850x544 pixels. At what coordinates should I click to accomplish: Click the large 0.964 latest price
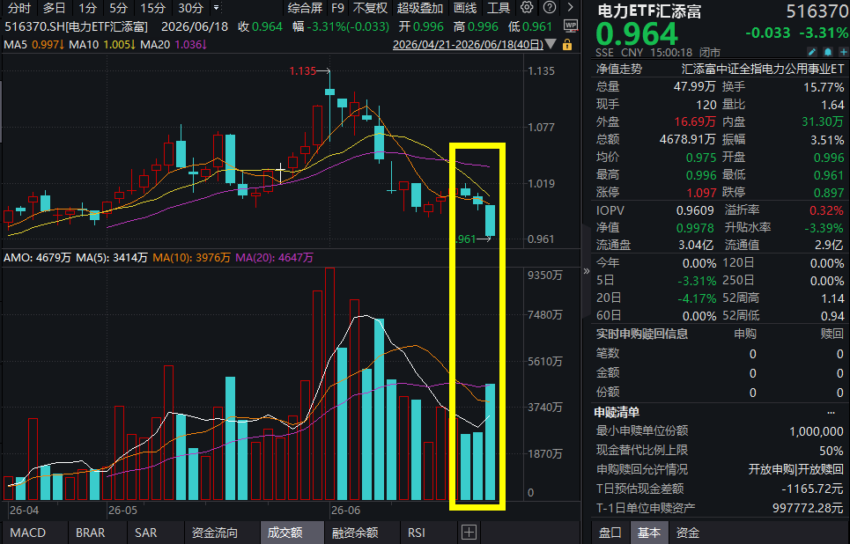(637, 34)
